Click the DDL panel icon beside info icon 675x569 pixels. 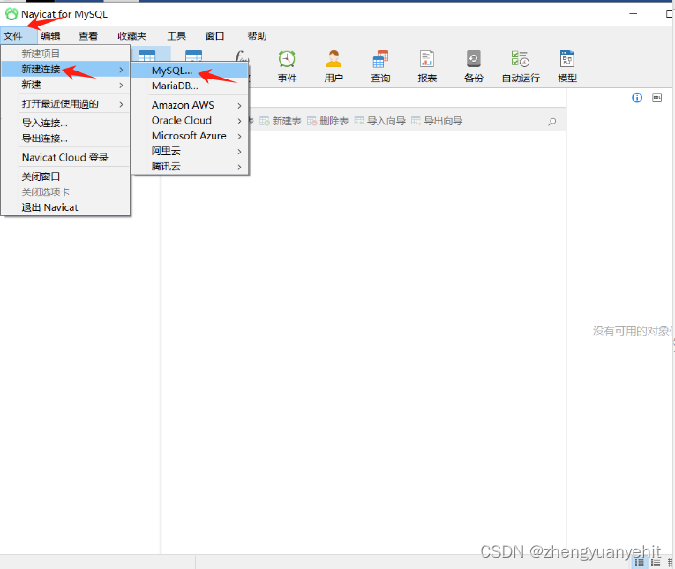coord(657,98)
